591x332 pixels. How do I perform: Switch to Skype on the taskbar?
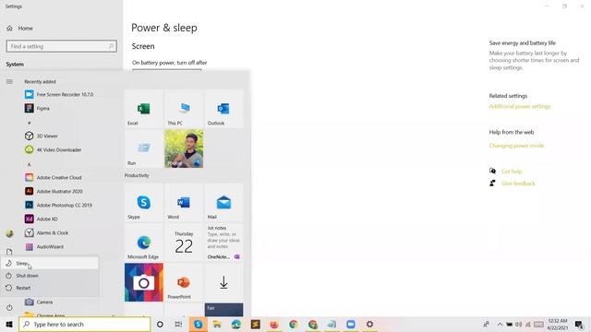pyautogui.click(x=198, y=324)
